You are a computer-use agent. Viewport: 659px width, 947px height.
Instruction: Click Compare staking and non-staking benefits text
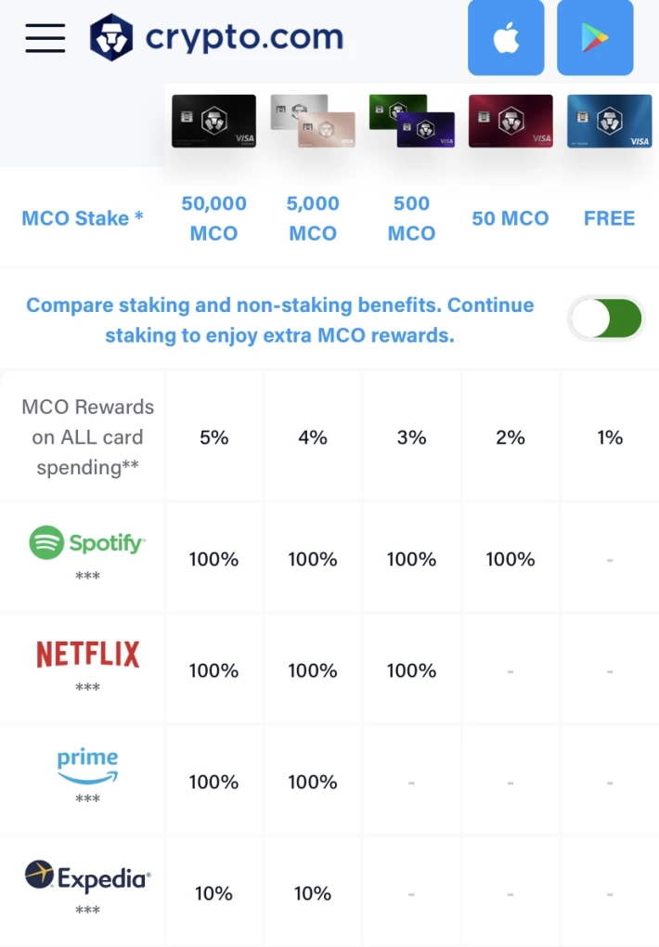(x=279, y=319)
